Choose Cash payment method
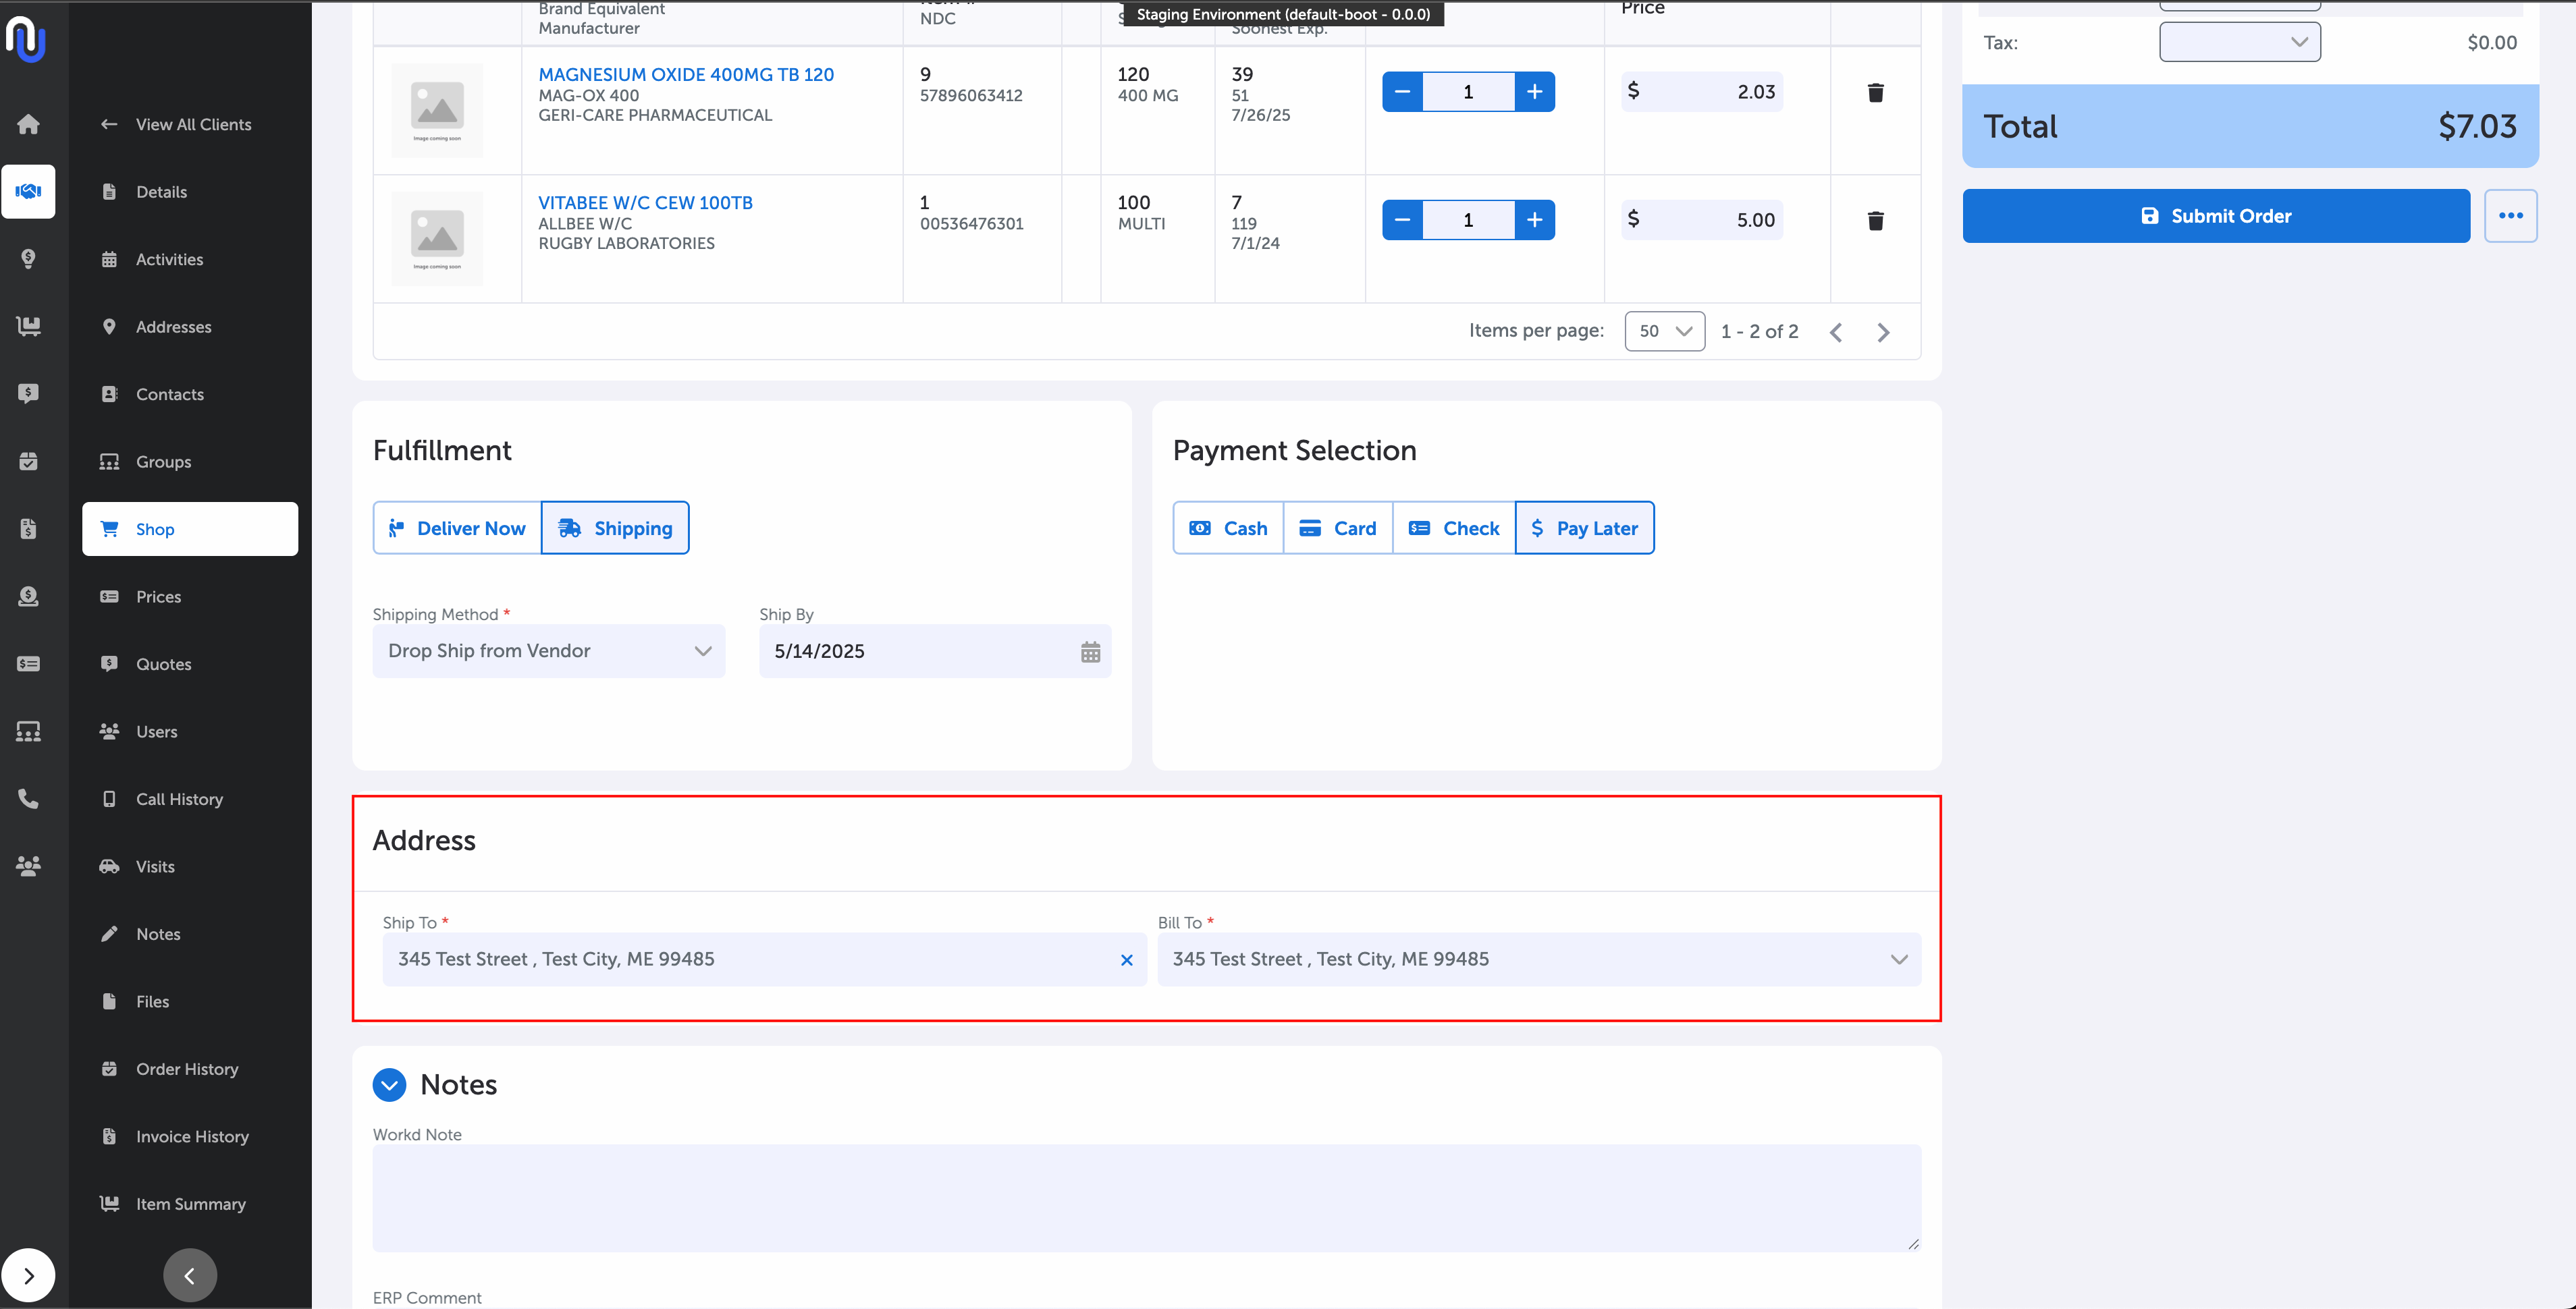 pyautogui.click(x=1228, y=528)
